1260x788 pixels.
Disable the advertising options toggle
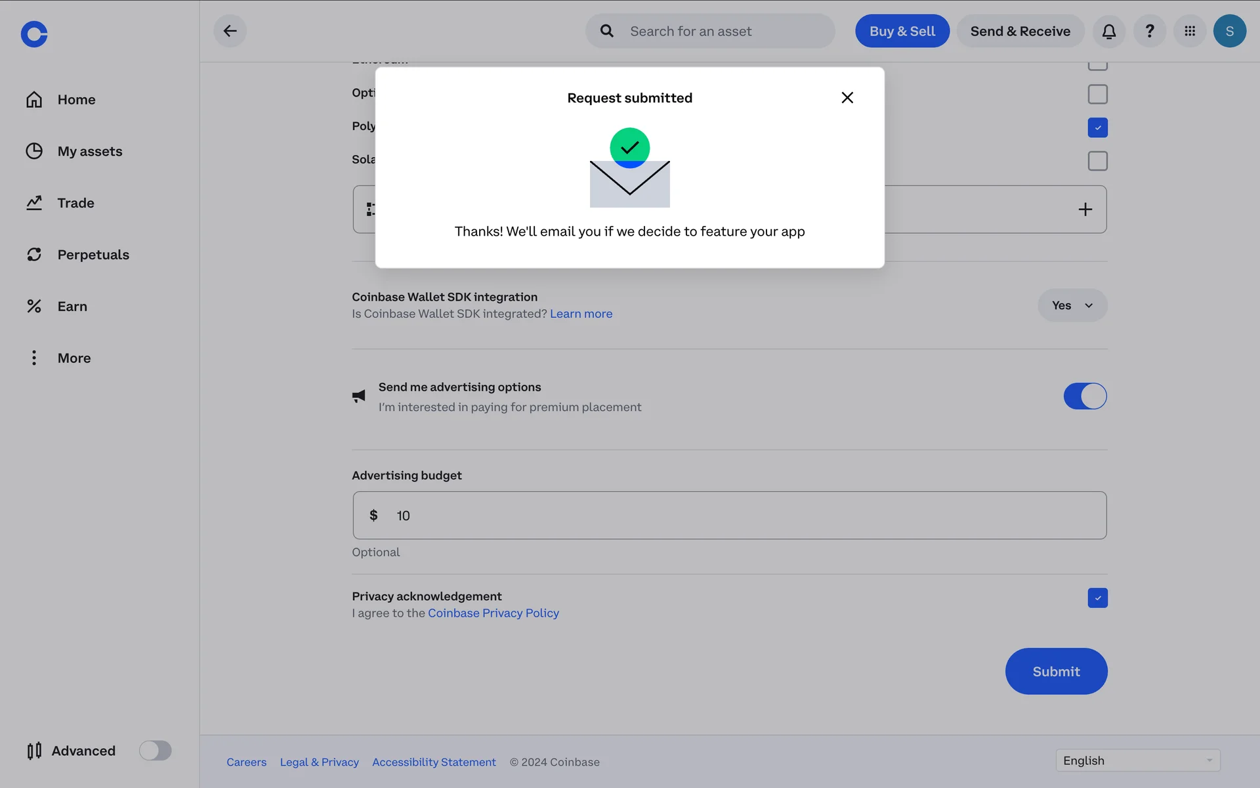pos(1085,396)
